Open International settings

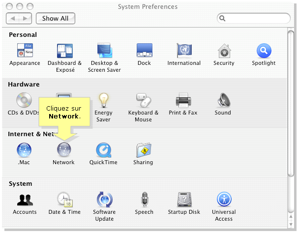(x=184, y=51)
